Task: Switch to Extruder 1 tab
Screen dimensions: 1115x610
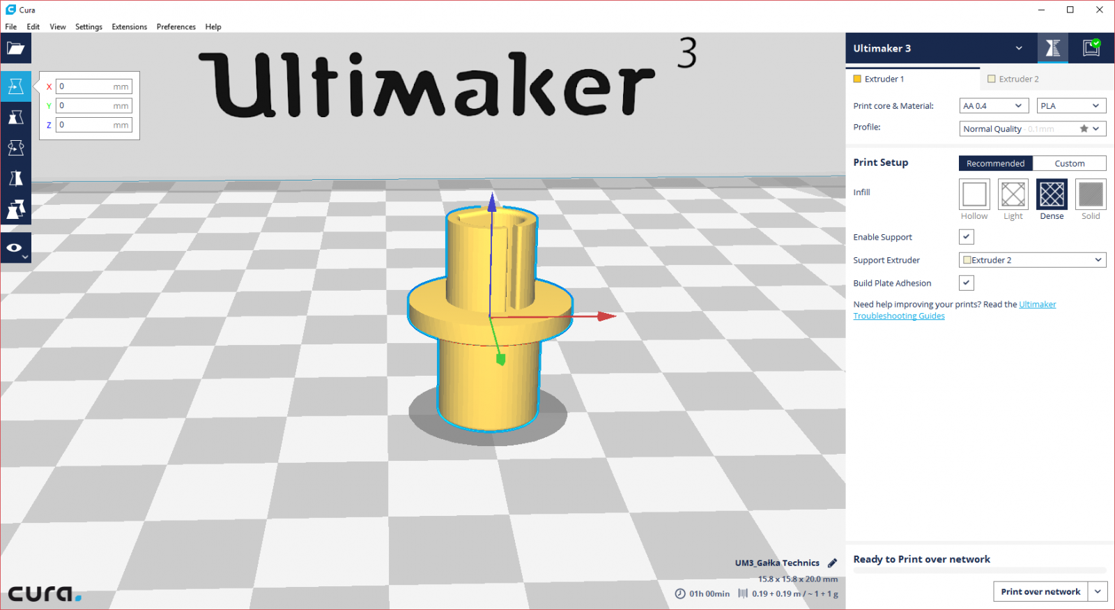Action: [913, 79]
